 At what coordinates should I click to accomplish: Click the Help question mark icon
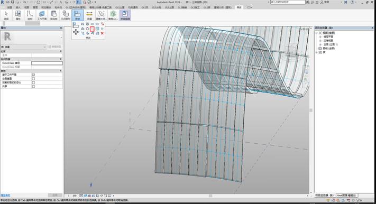[352, 2]
